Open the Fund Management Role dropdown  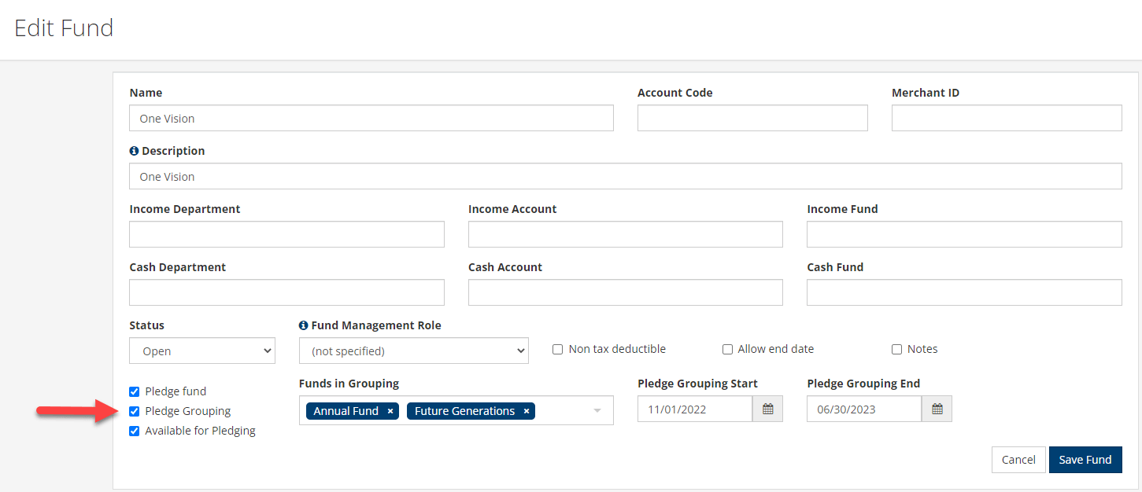pos(413,351)
